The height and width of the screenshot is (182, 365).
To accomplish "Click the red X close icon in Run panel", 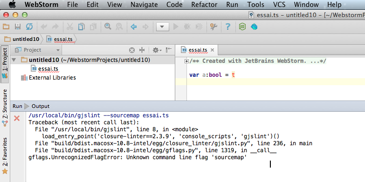I will (17, 118).
